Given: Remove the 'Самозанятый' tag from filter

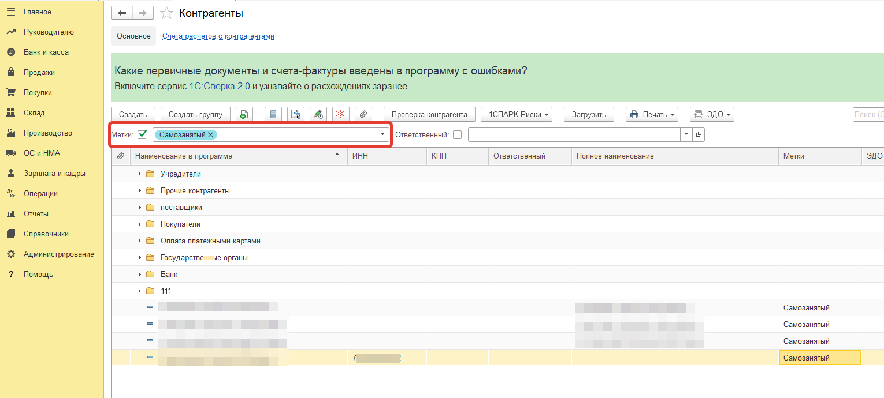Looking at the screenshot, I should 211,135.
